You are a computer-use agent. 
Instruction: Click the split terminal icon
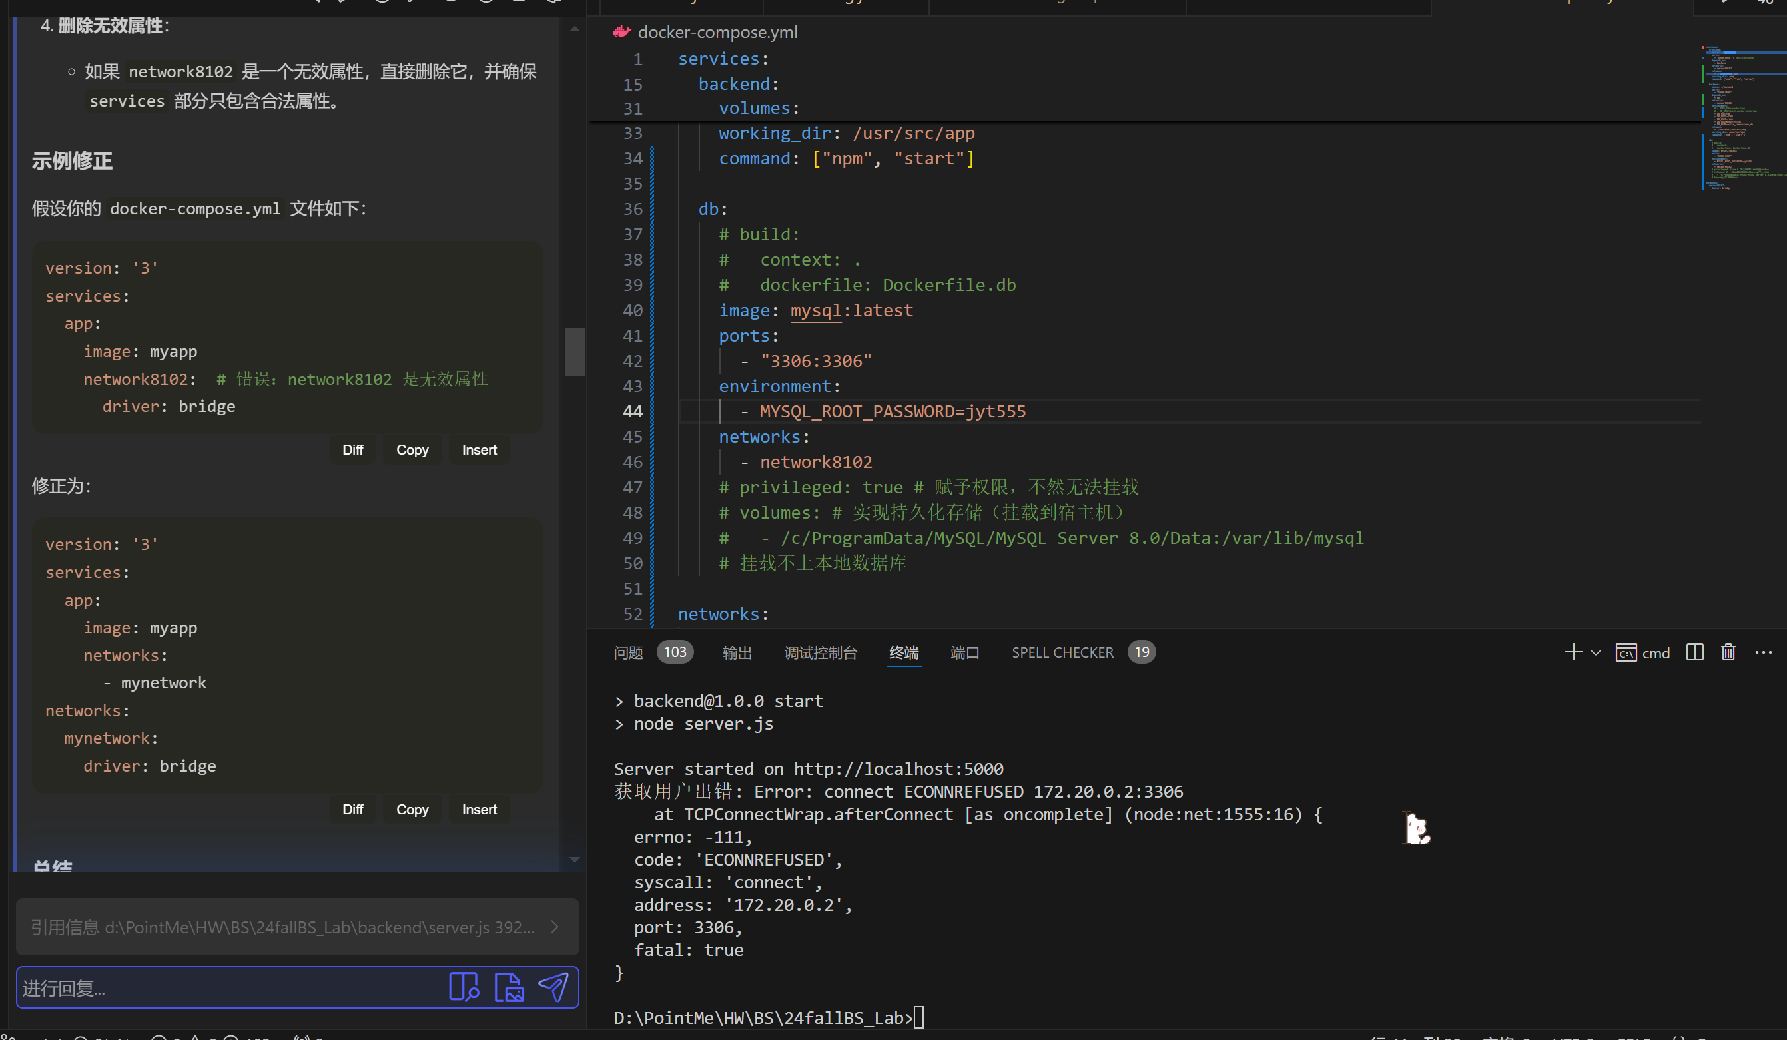click(1695, 652)
